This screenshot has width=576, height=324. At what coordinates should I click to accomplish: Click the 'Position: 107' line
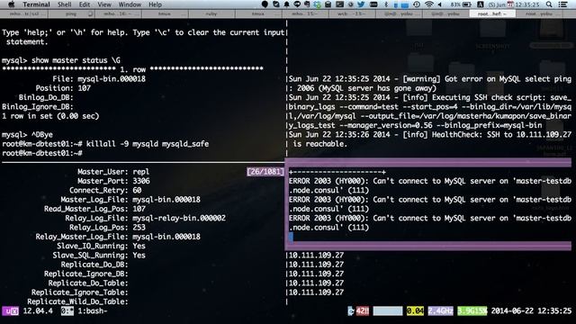tap(63, 88)
